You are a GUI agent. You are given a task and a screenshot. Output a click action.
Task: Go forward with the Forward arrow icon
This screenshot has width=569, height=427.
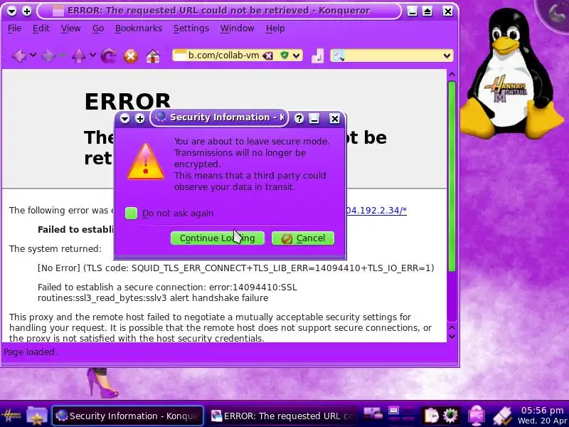pyautogui.click(x=48, y=56)
